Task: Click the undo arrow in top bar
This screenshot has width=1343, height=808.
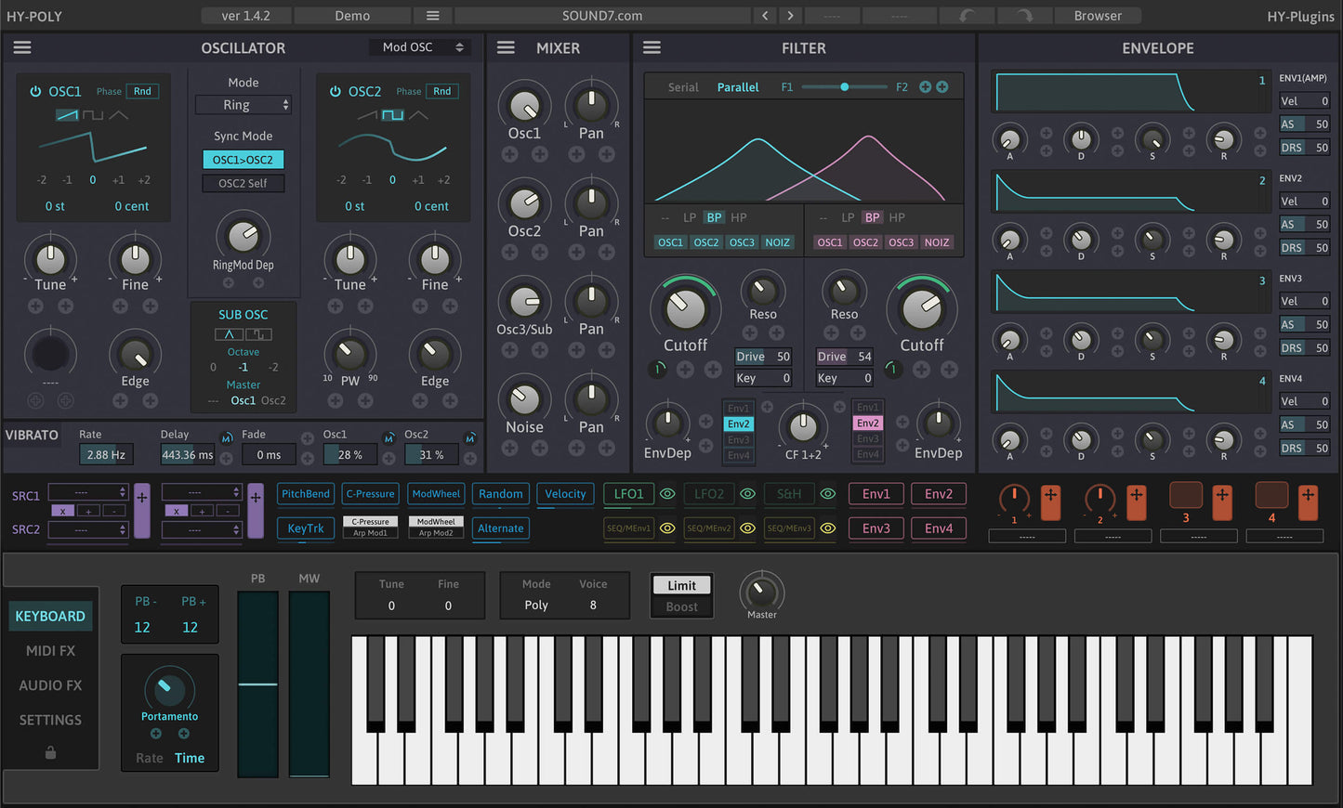Action: tap(967, 16)
